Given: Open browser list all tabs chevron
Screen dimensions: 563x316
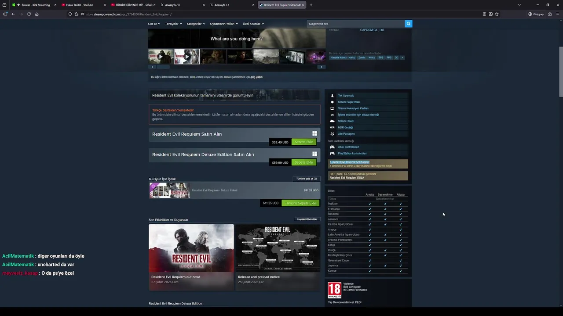Looking at the screenshot, I should click(x=519, y=5).
